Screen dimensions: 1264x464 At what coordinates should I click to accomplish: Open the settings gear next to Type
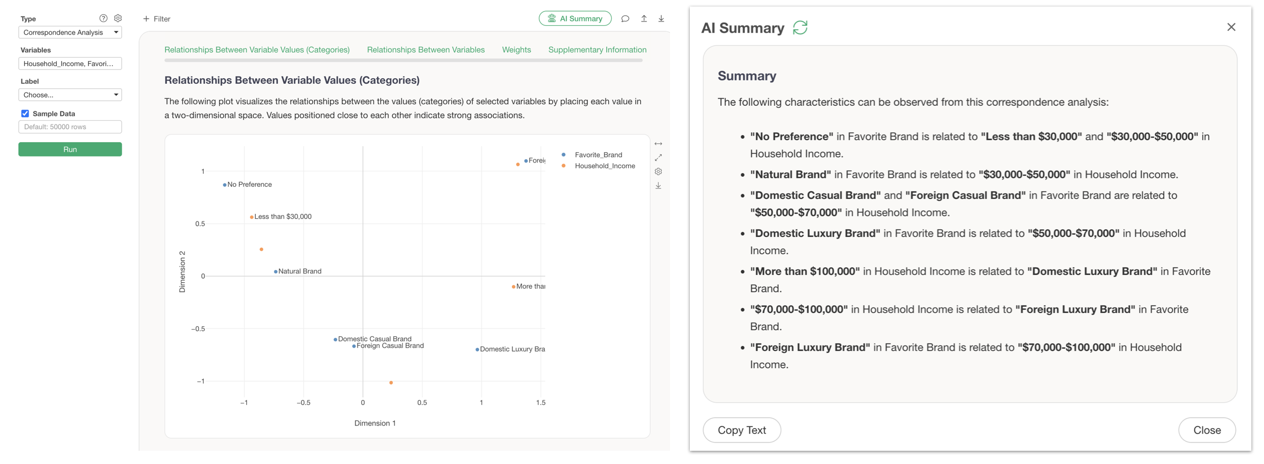118,18
